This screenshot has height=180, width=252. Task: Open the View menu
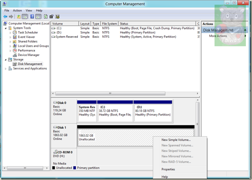coord(29,11)
